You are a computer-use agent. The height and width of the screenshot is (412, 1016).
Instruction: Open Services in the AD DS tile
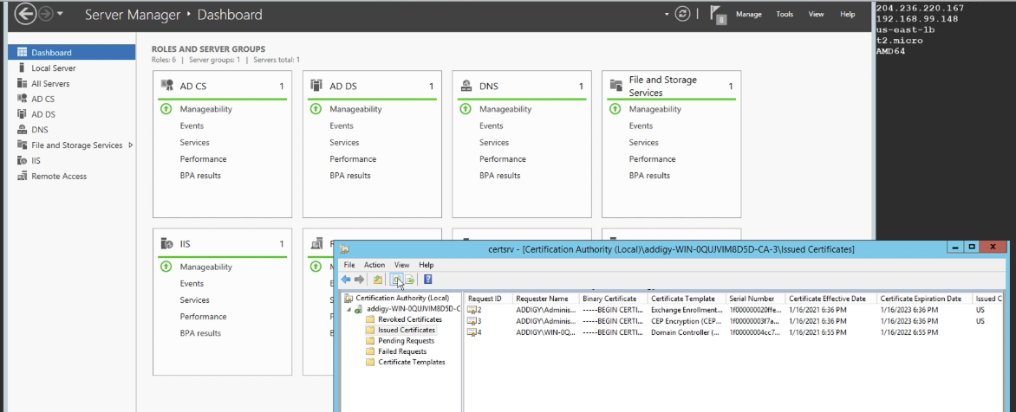pyautogui.click(x=344, y=142)
